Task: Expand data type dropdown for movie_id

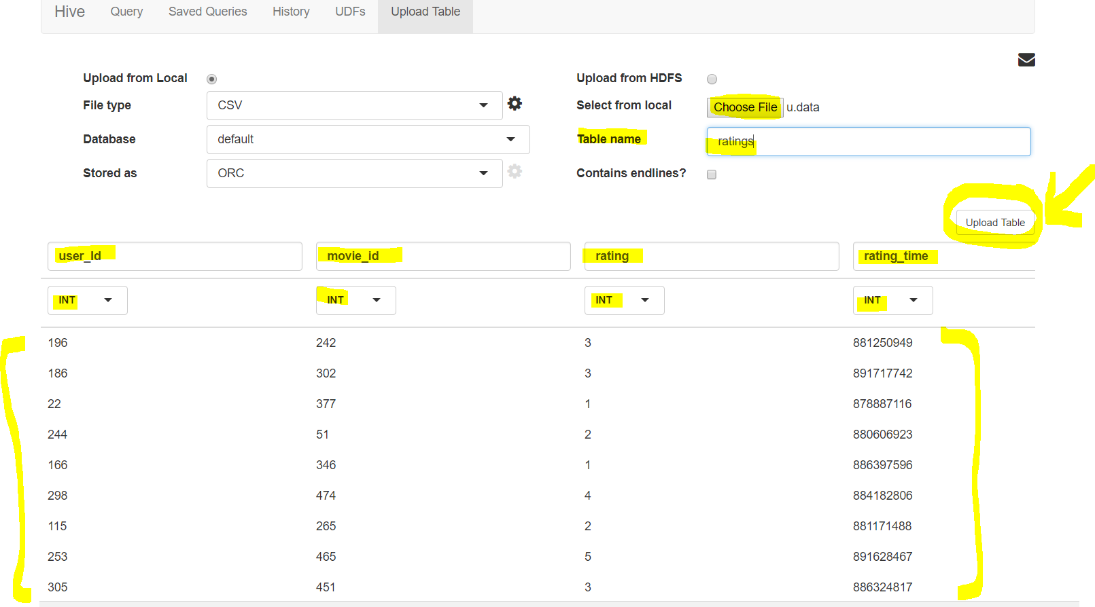Action: tap(356, 300)
